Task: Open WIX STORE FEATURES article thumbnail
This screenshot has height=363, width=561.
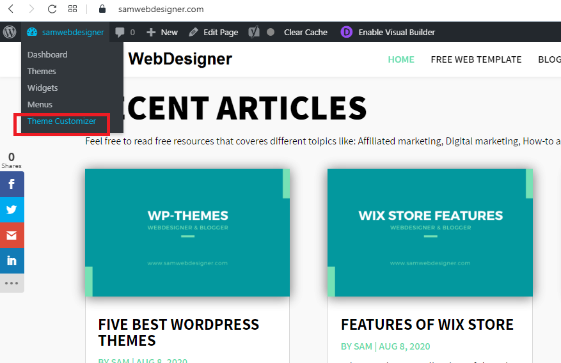Action: point(430,233)
